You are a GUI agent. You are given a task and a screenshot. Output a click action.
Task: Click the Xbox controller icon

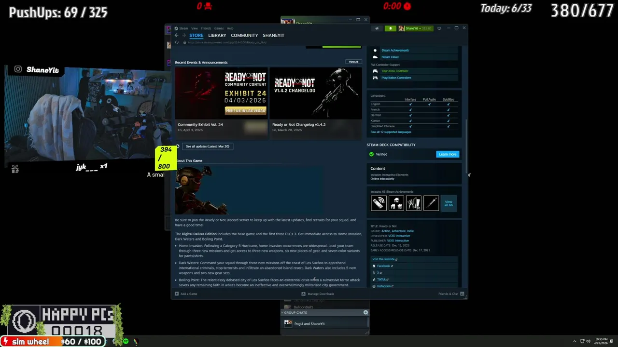click(375, 71)
